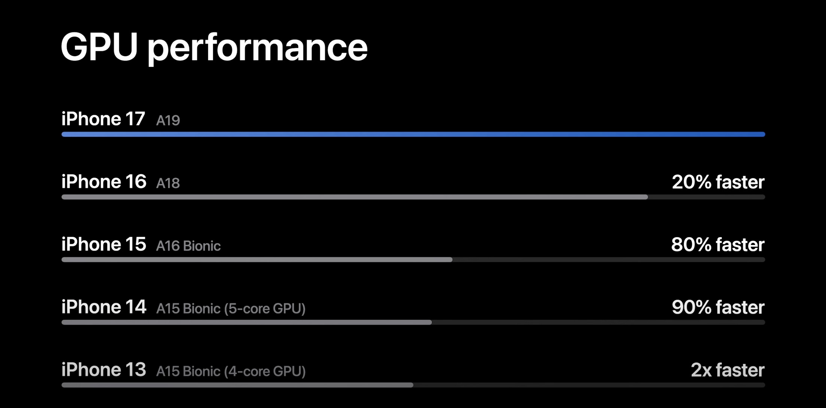Click the A16 Bionic chip label
Screen dimensions: 826x408
click(188, 246)
